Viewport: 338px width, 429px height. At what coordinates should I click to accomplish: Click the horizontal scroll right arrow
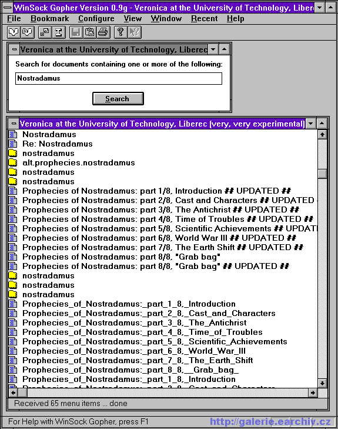pos(313,393)
